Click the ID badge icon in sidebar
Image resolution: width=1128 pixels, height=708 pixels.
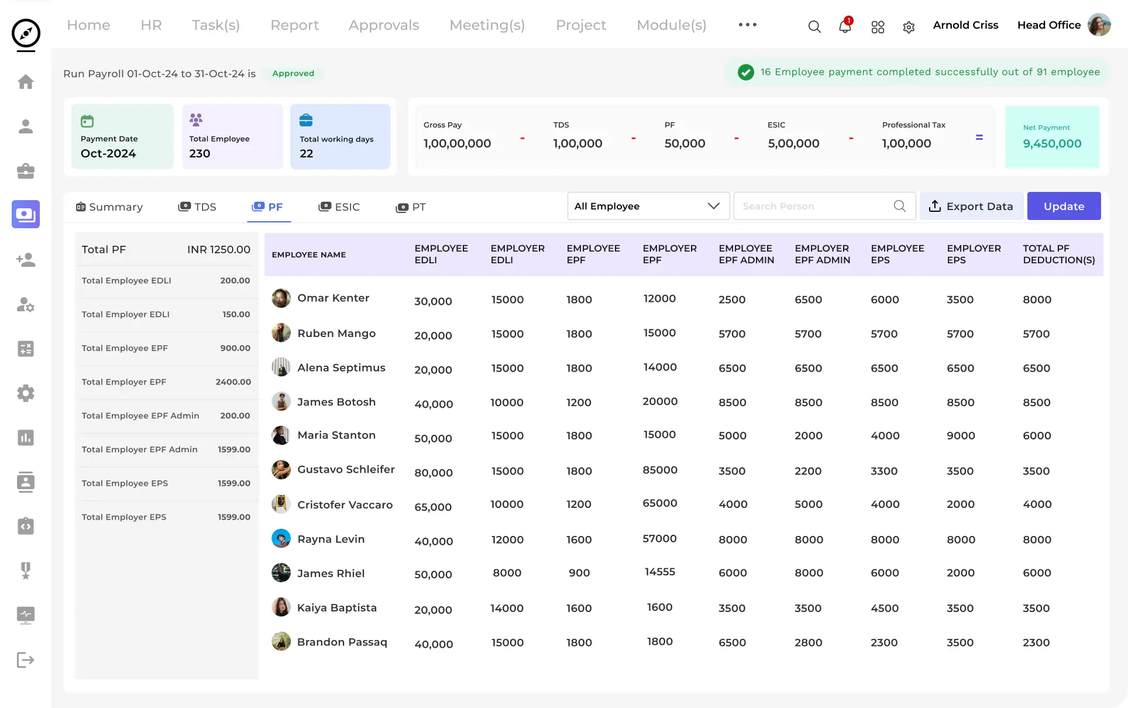pos(26,482)
